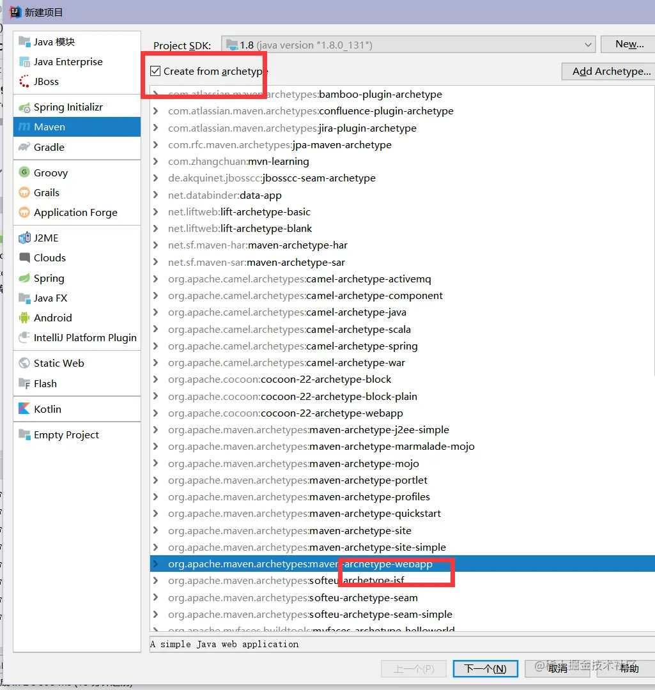The image size is (655, 690).
Task: Expand the confluence-plugin-archetype node
Action: click(155, 111)
